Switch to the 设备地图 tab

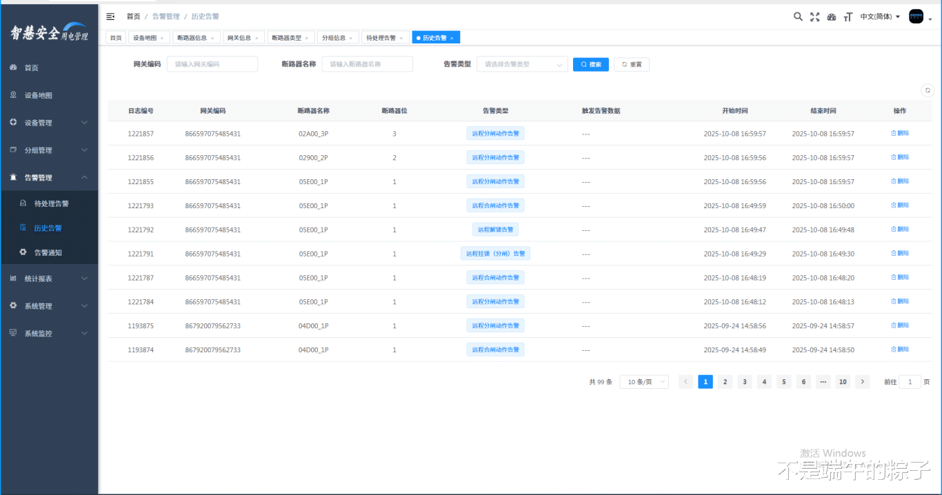(148, 38)
